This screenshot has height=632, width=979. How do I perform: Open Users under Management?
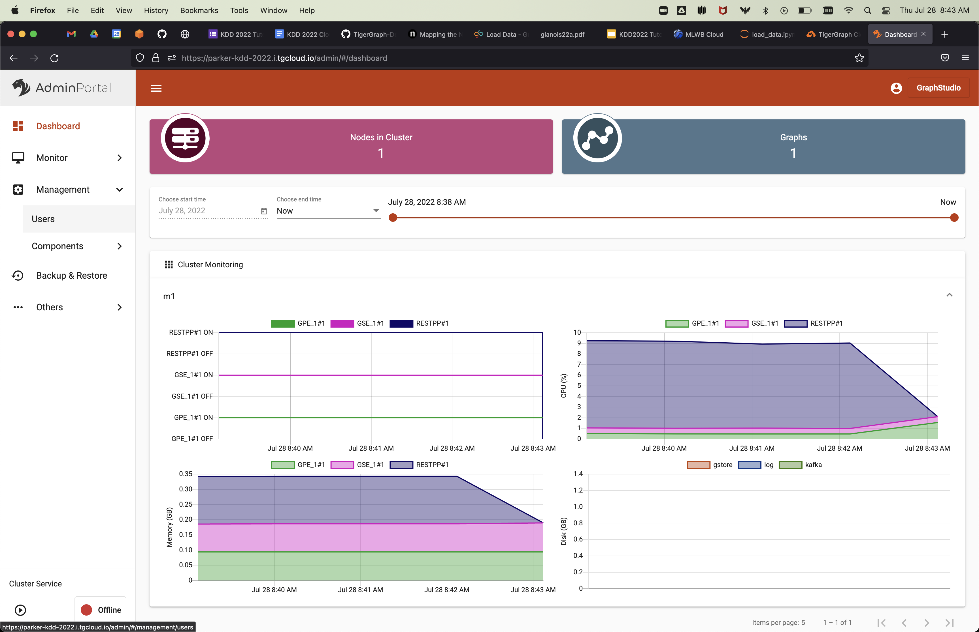(x=43, y=219)
